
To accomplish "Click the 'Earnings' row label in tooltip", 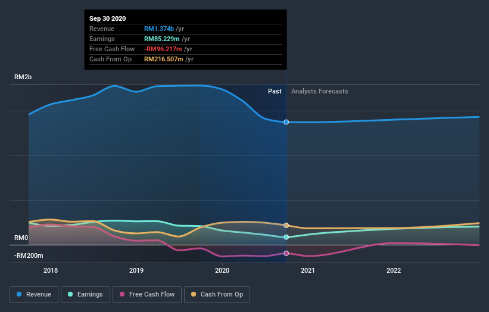I will (x=102, y=39).
